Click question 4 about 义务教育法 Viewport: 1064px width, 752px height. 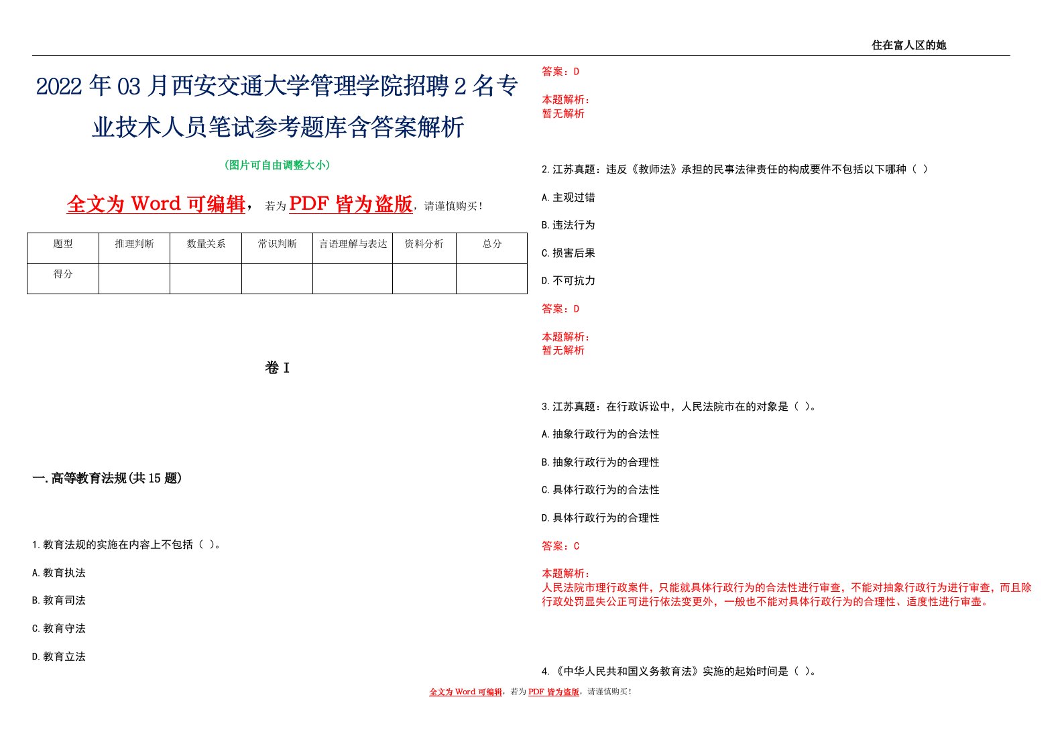click(x=679, y=672)
